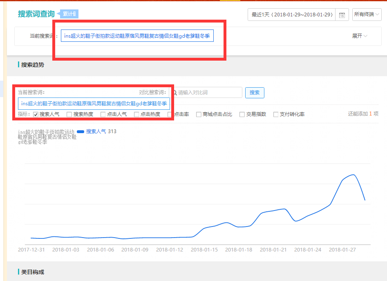387x281 pixels.
Task: Click the 搜索词查询 page title
Action: tap(36, 14)
